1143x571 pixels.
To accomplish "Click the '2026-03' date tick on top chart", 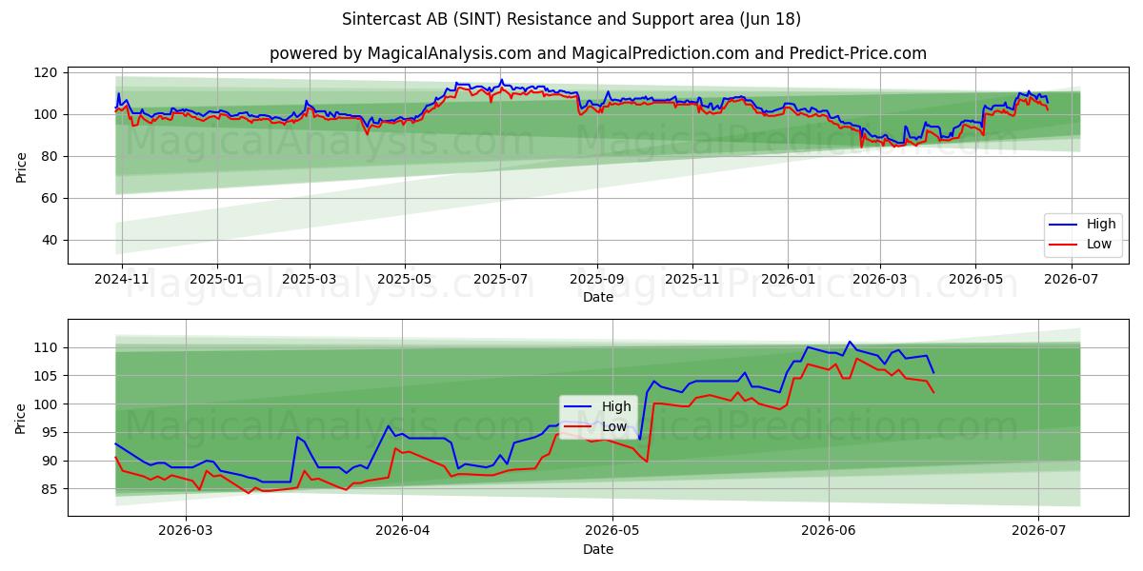I will pyautogui.click(x=879, y=279).
